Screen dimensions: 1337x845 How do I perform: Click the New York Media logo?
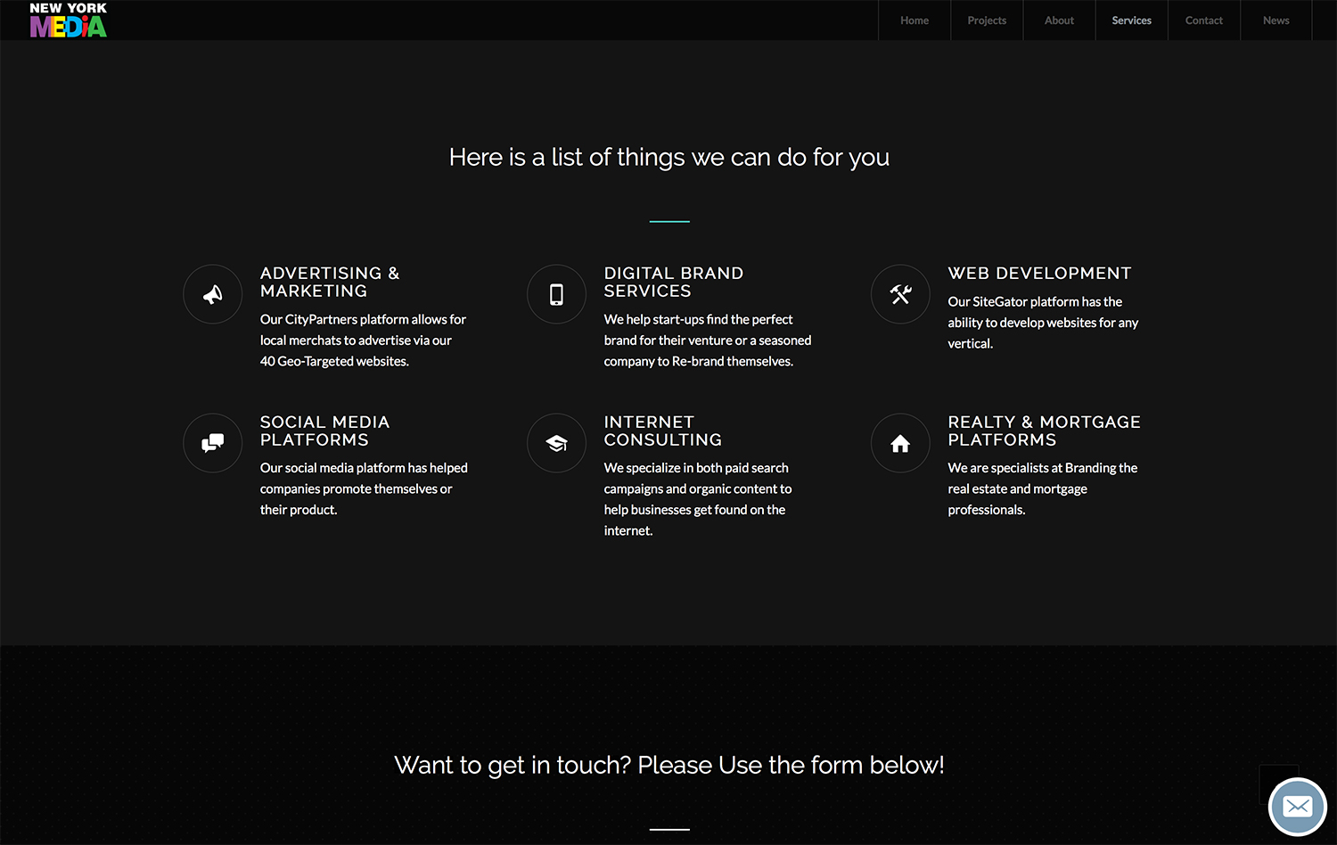click(x=68, y=20)
